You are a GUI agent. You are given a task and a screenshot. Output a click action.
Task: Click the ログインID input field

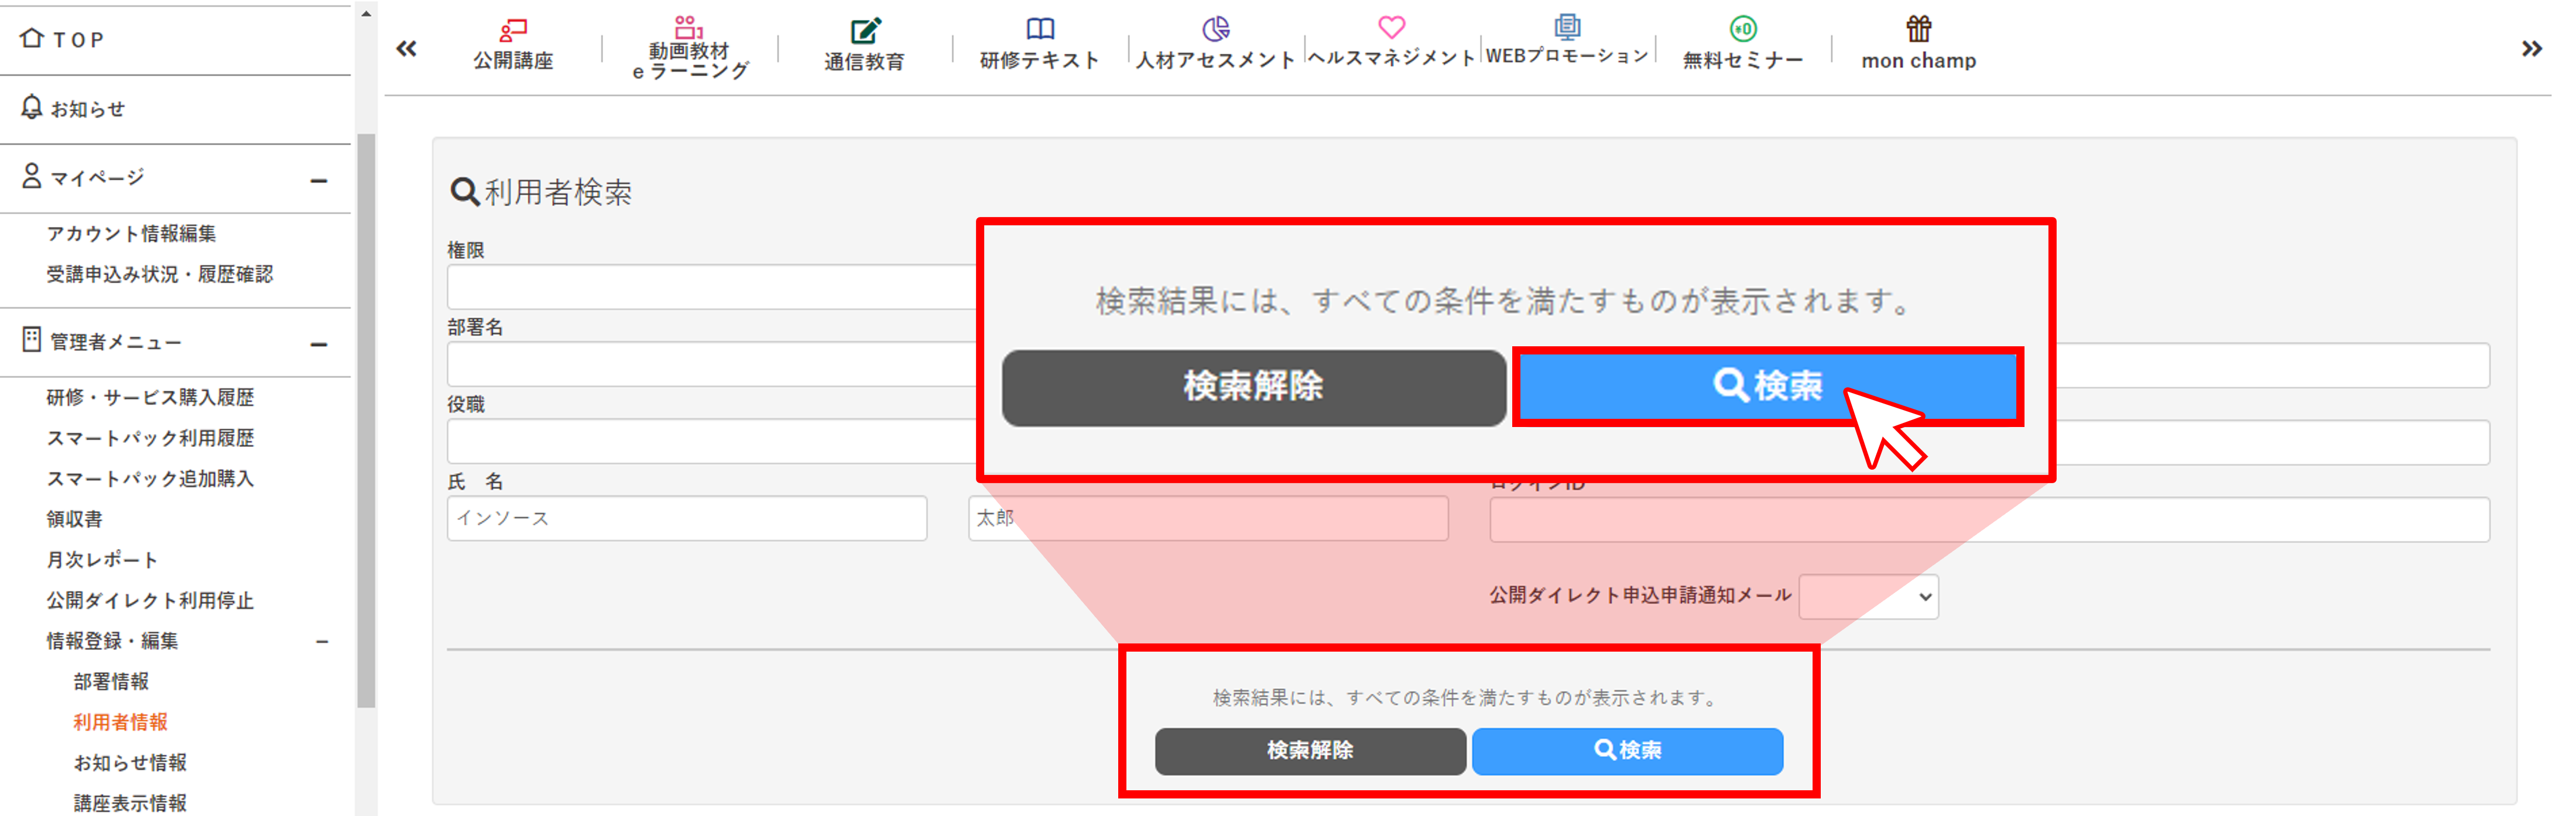pos(1989,519)
